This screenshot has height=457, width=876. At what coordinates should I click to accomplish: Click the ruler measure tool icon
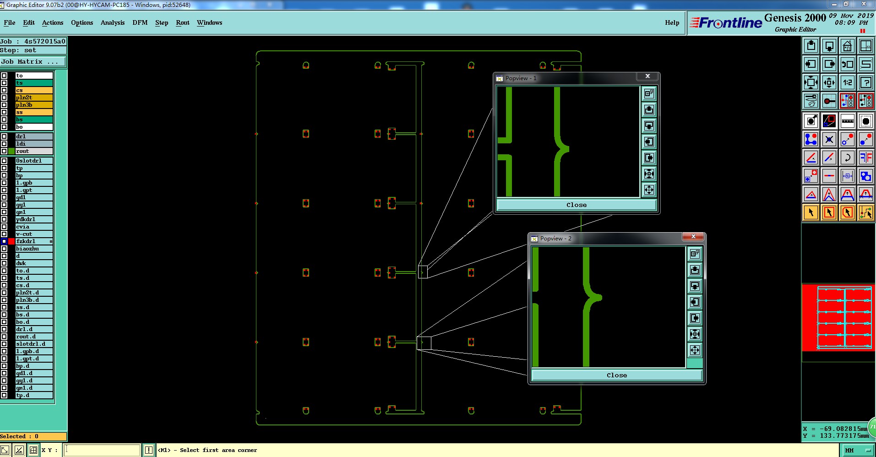(848, 121)
